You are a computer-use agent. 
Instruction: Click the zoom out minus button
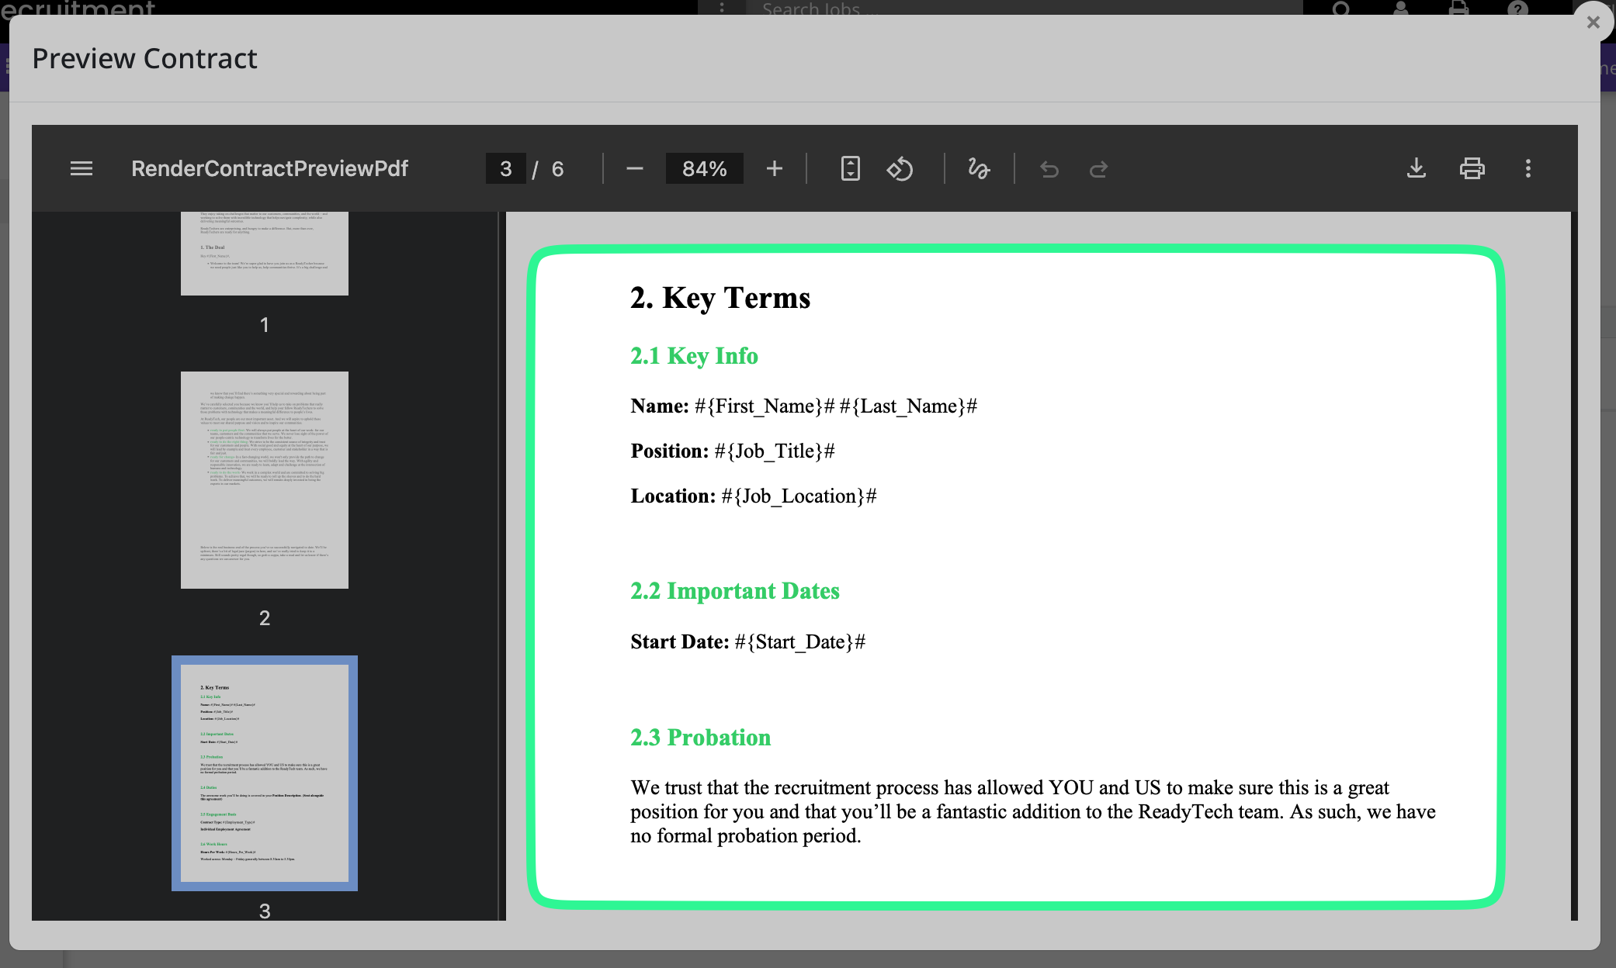coord(634,168)
